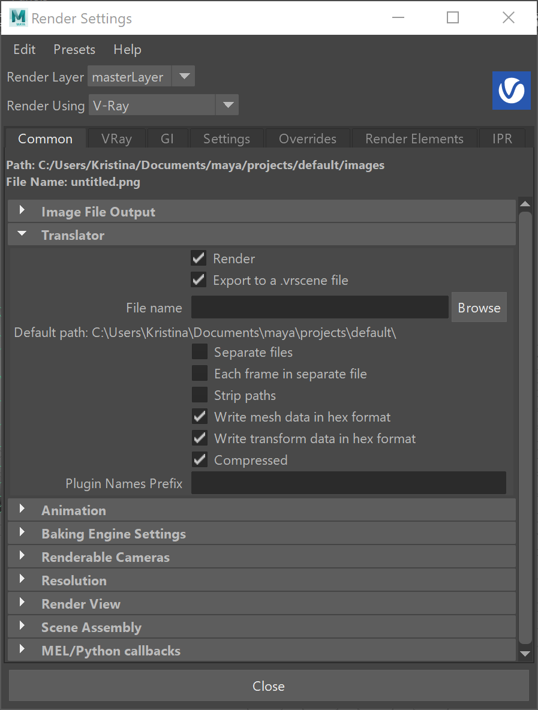
Task: Click the Maya application icon in title bar
Action: coord(19,17)
